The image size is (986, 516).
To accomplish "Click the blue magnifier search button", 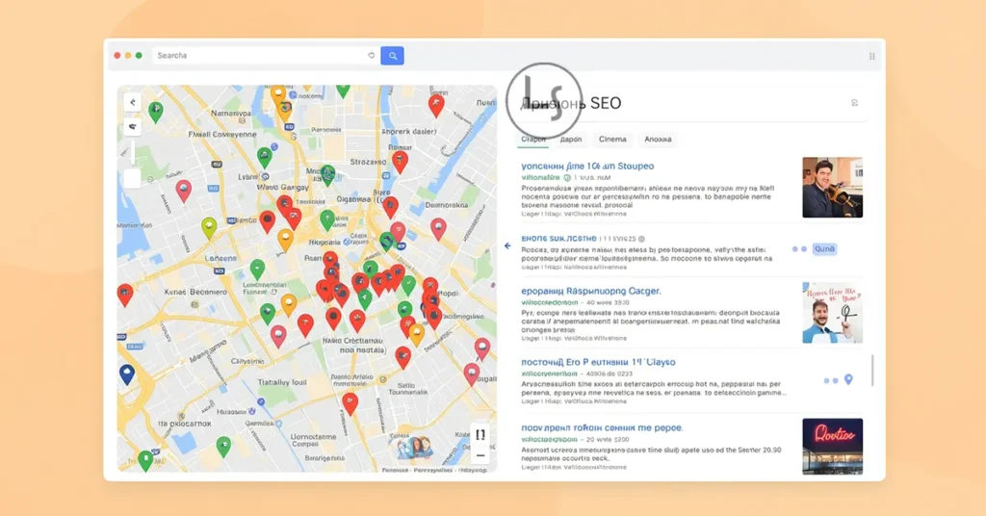I will tap(393, 56).
